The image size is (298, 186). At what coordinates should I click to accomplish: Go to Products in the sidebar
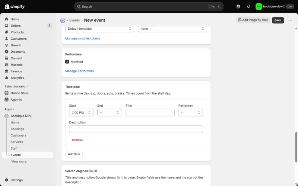click(17, 32)
